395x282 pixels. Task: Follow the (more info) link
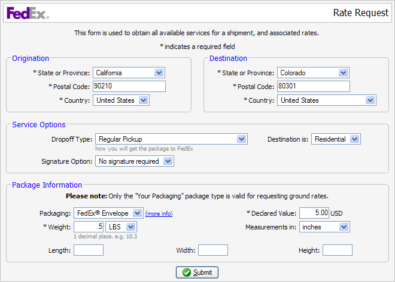[x=159, y=213]
